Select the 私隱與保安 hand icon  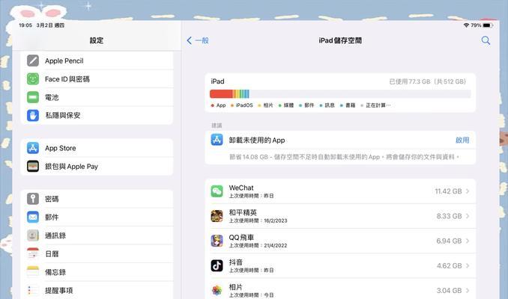[33, 115]
